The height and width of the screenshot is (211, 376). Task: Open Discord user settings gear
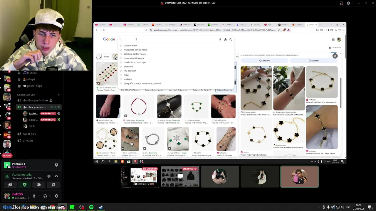click(x=56, y=196)
